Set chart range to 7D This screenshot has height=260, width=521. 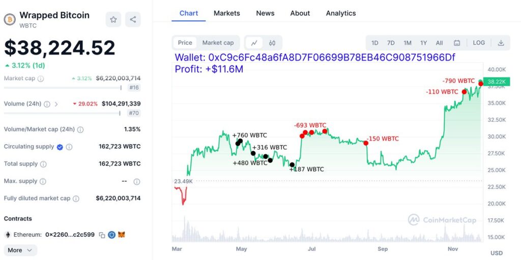click(x=391, y=43)
